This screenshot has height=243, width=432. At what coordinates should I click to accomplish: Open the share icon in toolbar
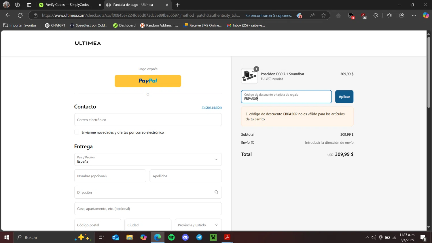(x=402, y=16)
